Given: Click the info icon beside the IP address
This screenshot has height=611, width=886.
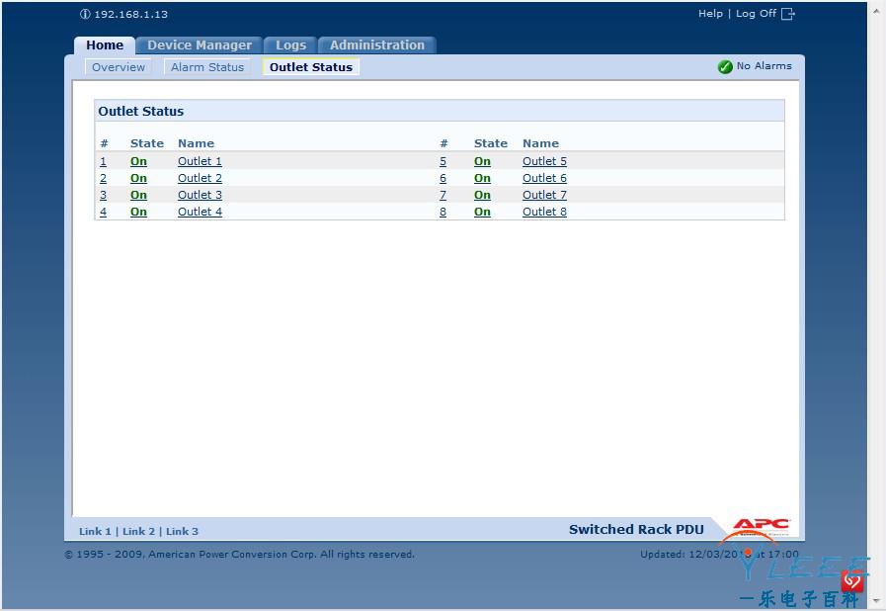Looking at the screenshot, I should coord(85,15).
